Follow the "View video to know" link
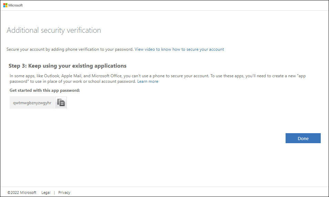 pyautogui.click(x=153, y=49)
